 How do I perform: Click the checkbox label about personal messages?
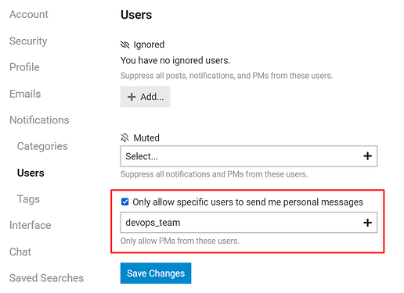coord(247,202)
